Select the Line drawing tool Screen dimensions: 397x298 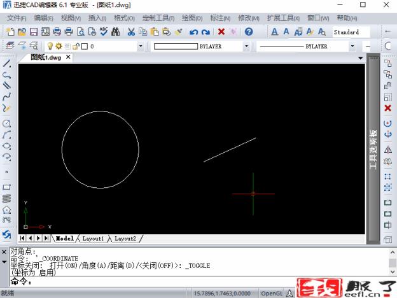pos(7,64)
